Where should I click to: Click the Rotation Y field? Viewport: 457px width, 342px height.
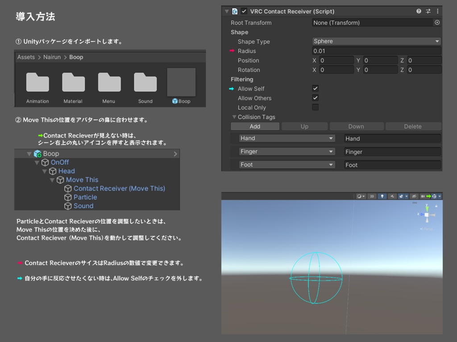[380, 70]
